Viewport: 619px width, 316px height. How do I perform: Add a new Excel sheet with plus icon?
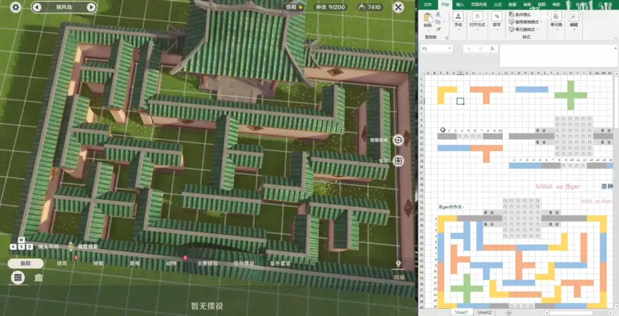point(509,313)
